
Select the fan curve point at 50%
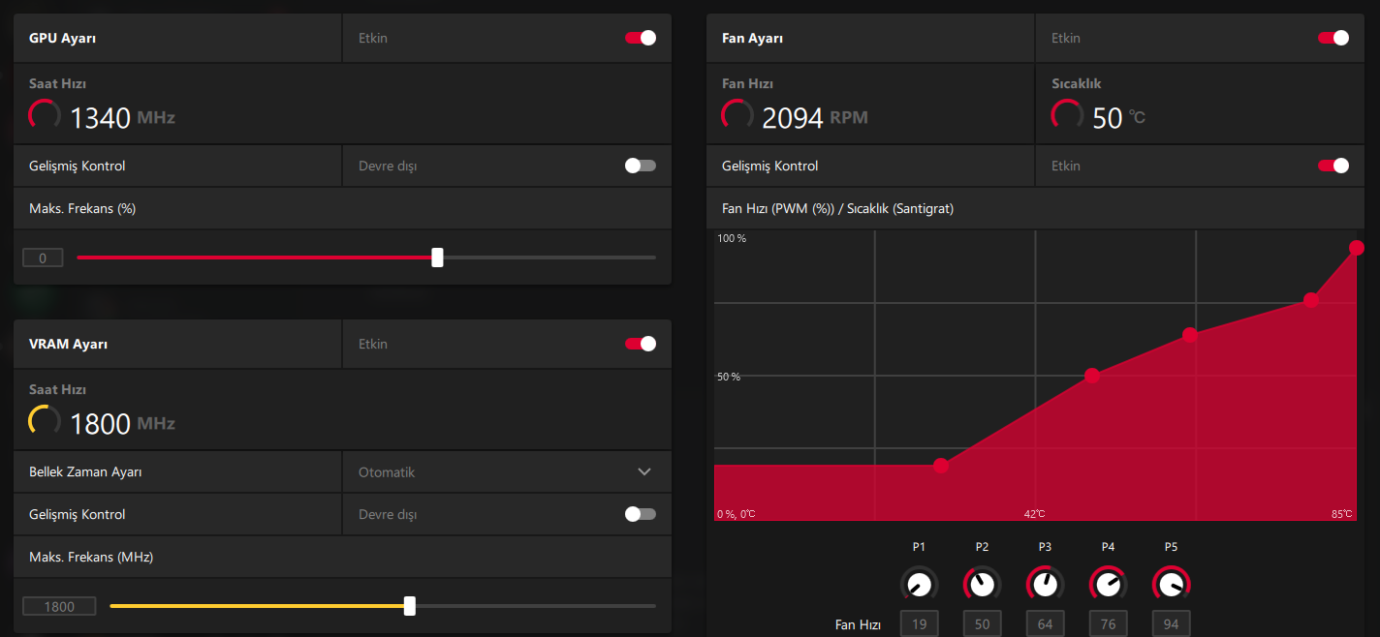[1092, 376]
